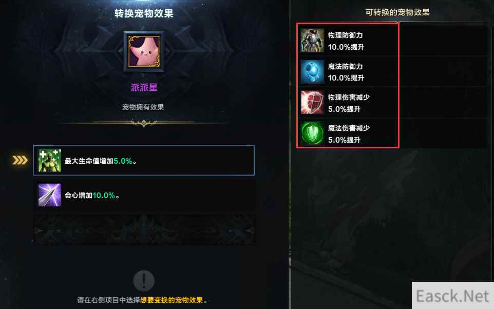Choose 魔法防御力 10.0%提升 option
The width and height of the screenshot is (494, 309).
348,72
